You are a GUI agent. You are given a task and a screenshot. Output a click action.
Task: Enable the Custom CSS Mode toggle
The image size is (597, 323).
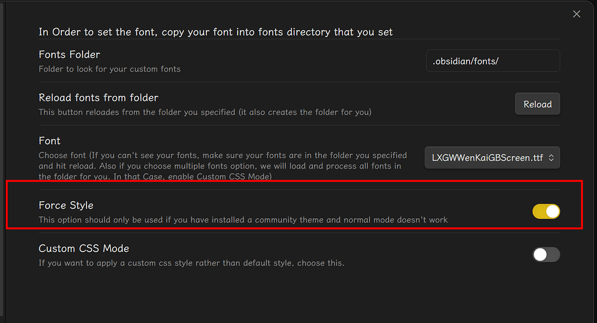click(x=546, y=254)
